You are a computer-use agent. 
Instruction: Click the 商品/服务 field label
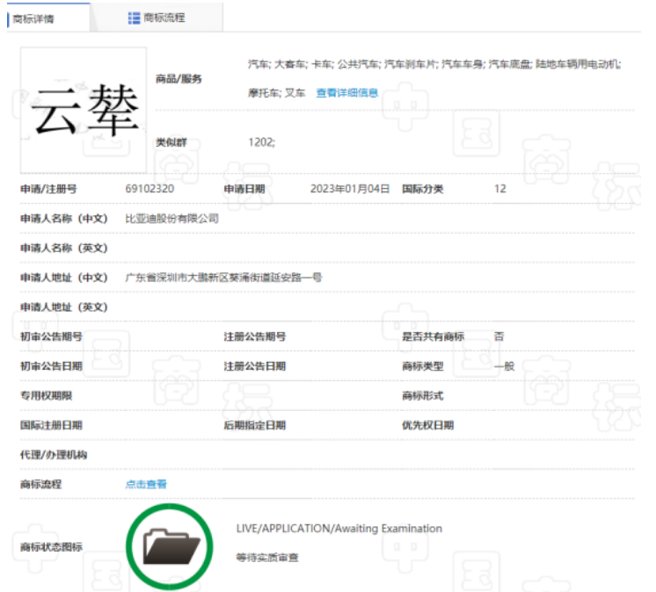[x=179, y=78]
